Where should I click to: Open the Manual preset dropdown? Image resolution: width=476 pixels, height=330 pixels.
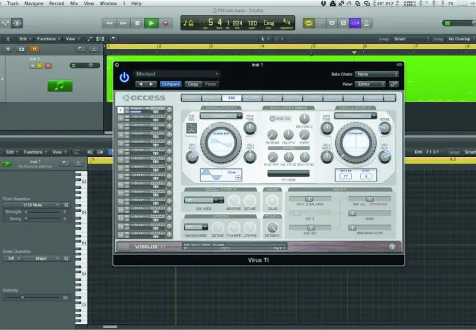(176, 74)
